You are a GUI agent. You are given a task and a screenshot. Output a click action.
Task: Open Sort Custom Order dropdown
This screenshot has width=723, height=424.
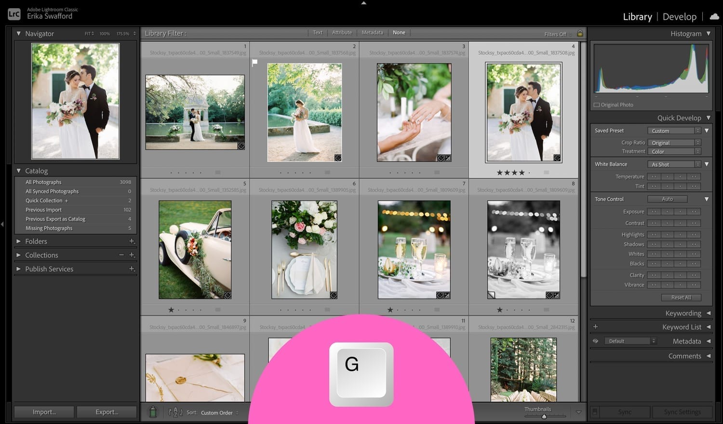pos(220,413)
